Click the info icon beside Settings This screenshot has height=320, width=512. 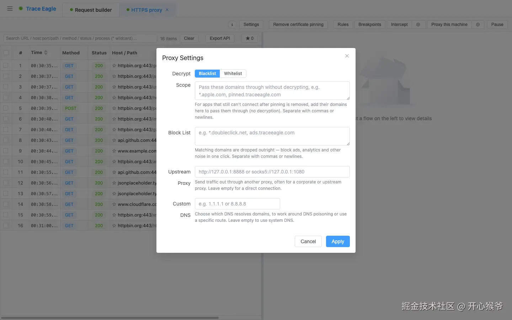[232, 25]
